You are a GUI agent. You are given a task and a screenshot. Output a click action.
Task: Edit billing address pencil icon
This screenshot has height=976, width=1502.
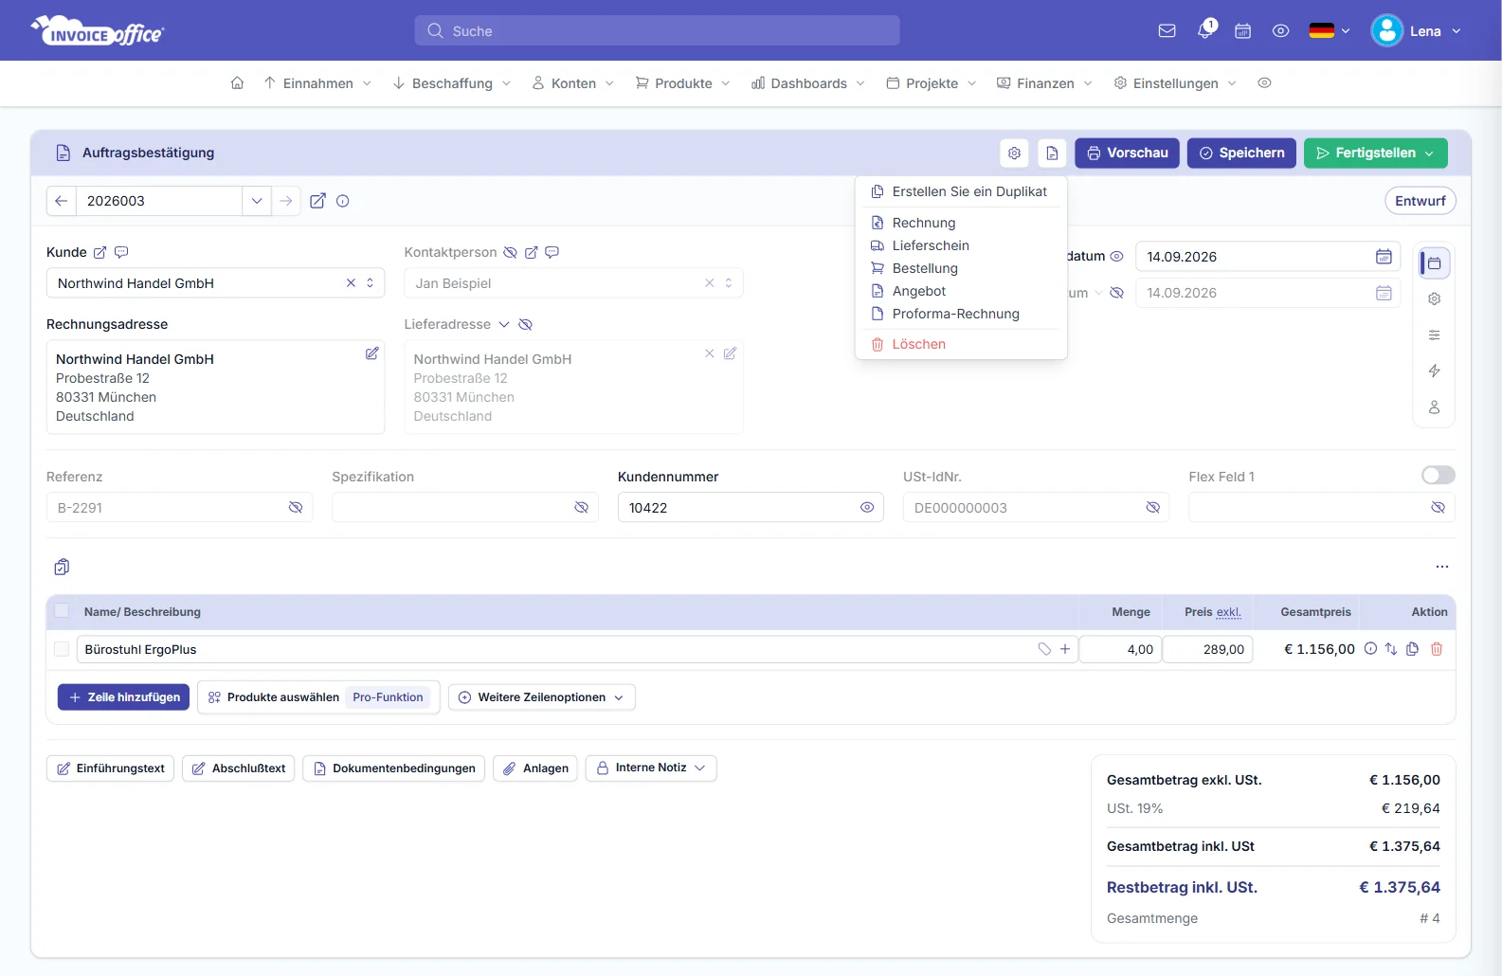[x=371, y=353]
